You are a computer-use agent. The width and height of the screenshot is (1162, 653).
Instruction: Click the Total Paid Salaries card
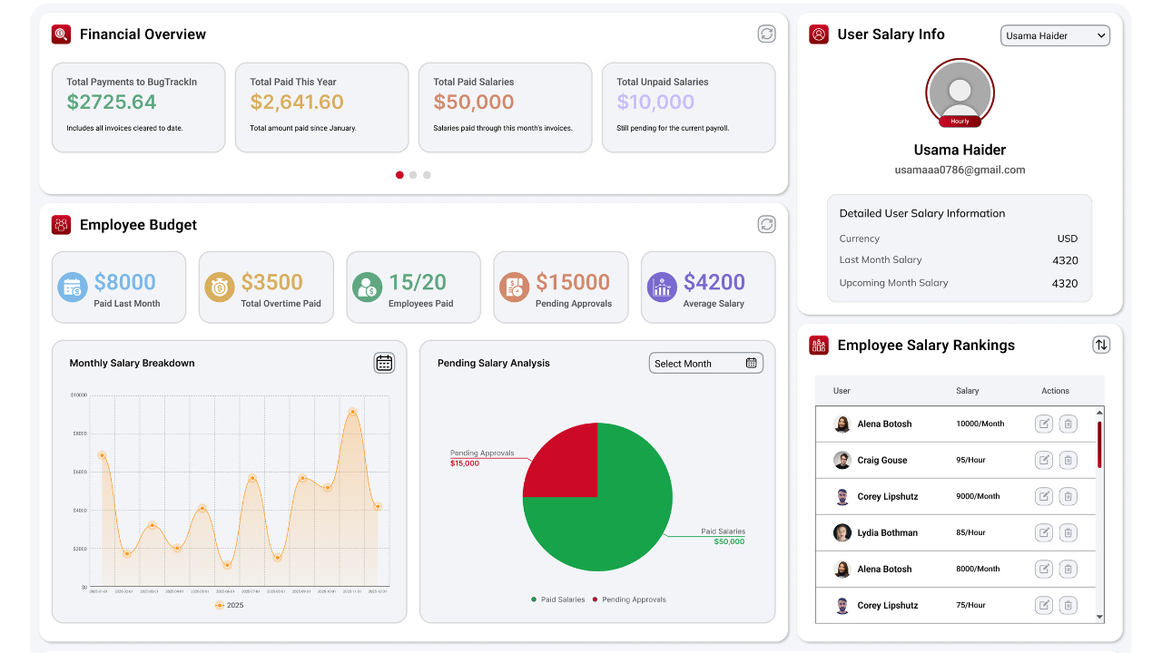tap(505, 107)
